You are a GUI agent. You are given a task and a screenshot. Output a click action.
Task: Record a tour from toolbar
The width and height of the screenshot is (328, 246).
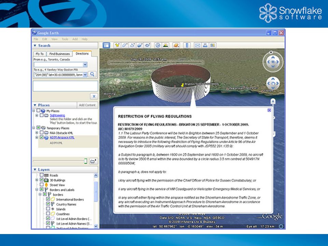pos(148,45)
